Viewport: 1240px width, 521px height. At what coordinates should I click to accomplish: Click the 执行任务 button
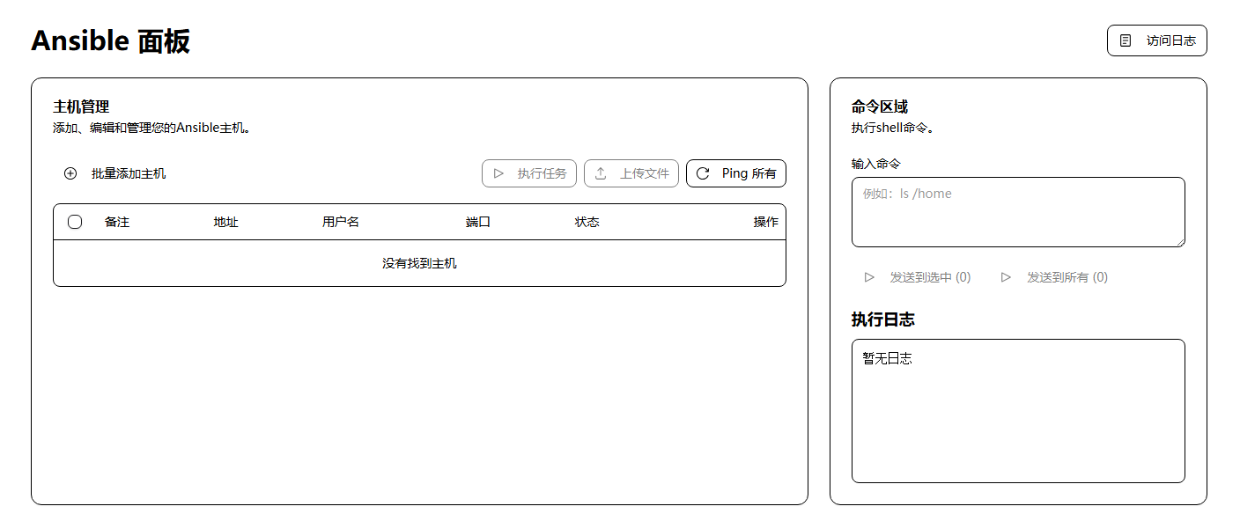(529, 173)
